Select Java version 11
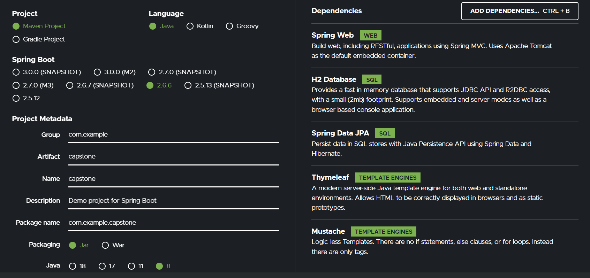 pos(136,266)
